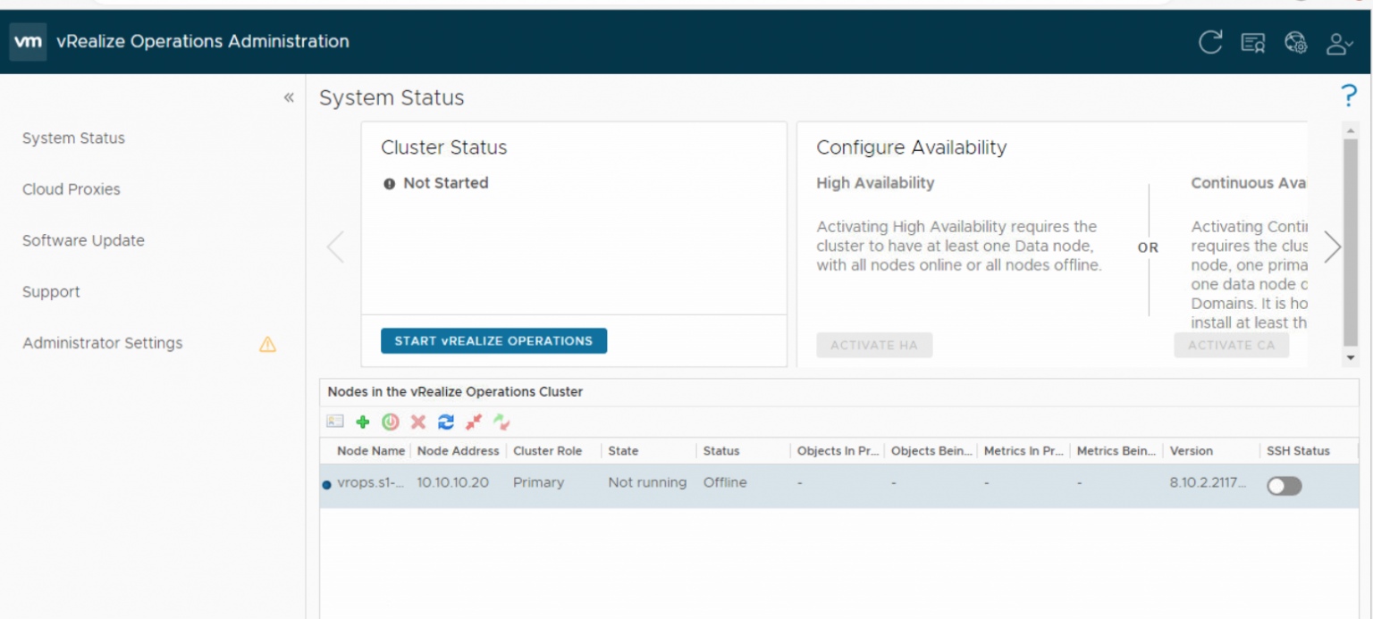
Task: Click the node details card icon
Action: (334, 422)
